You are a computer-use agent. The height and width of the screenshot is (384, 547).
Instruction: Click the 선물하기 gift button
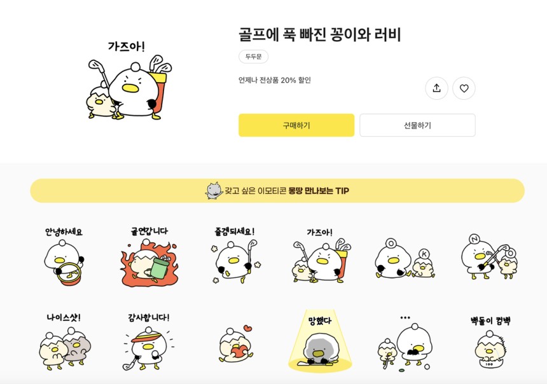[417, 125]
